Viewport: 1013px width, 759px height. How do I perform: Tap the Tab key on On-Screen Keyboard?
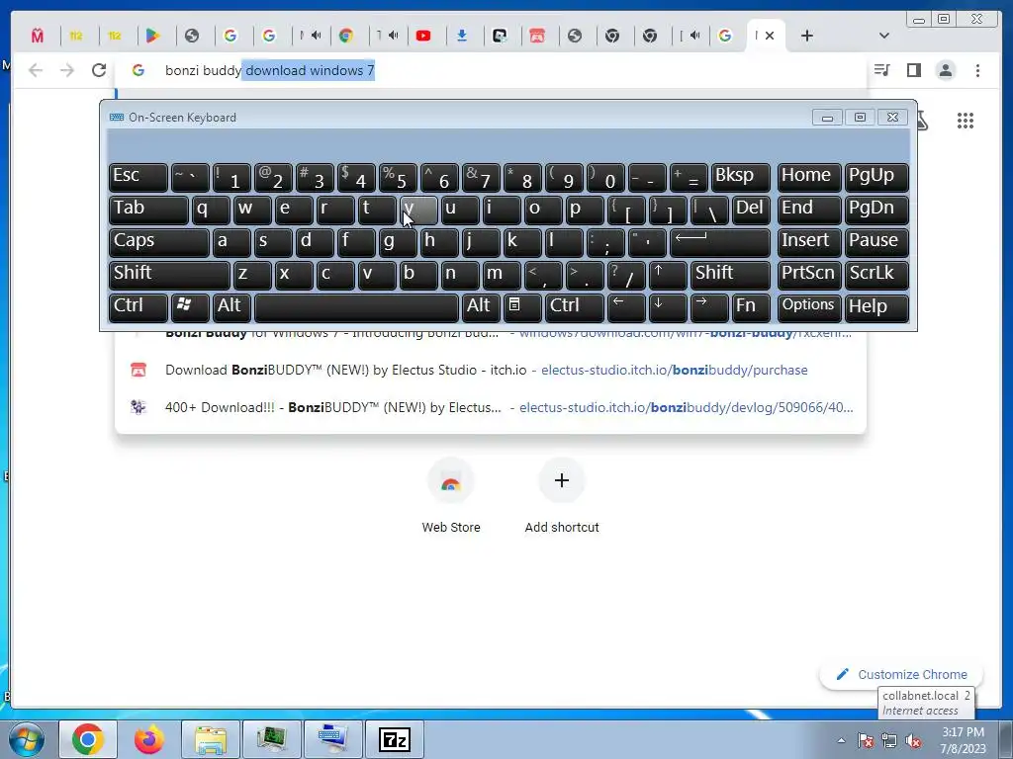148,210
